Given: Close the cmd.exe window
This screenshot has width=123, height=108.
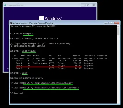Looking at the screenshot, I should (117, 23).
